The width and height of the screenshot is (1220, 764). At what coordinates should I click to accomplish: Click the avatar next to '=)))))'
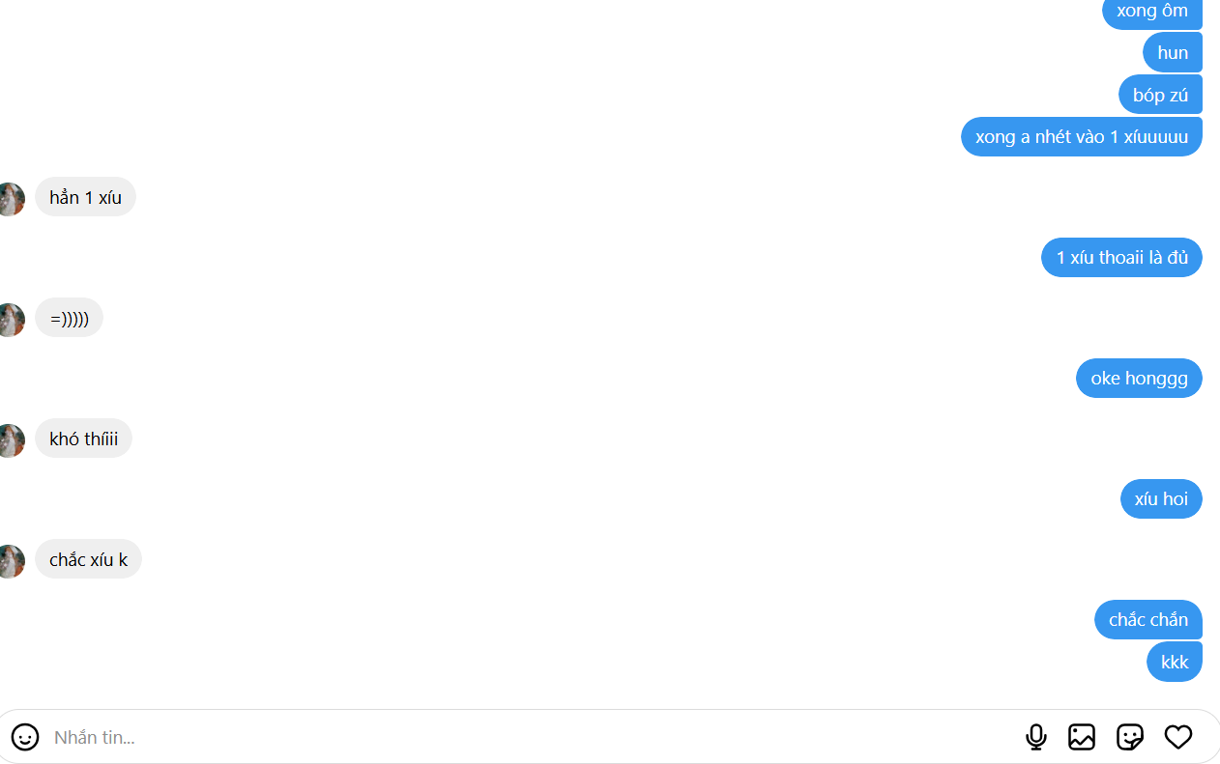[10, 320]
